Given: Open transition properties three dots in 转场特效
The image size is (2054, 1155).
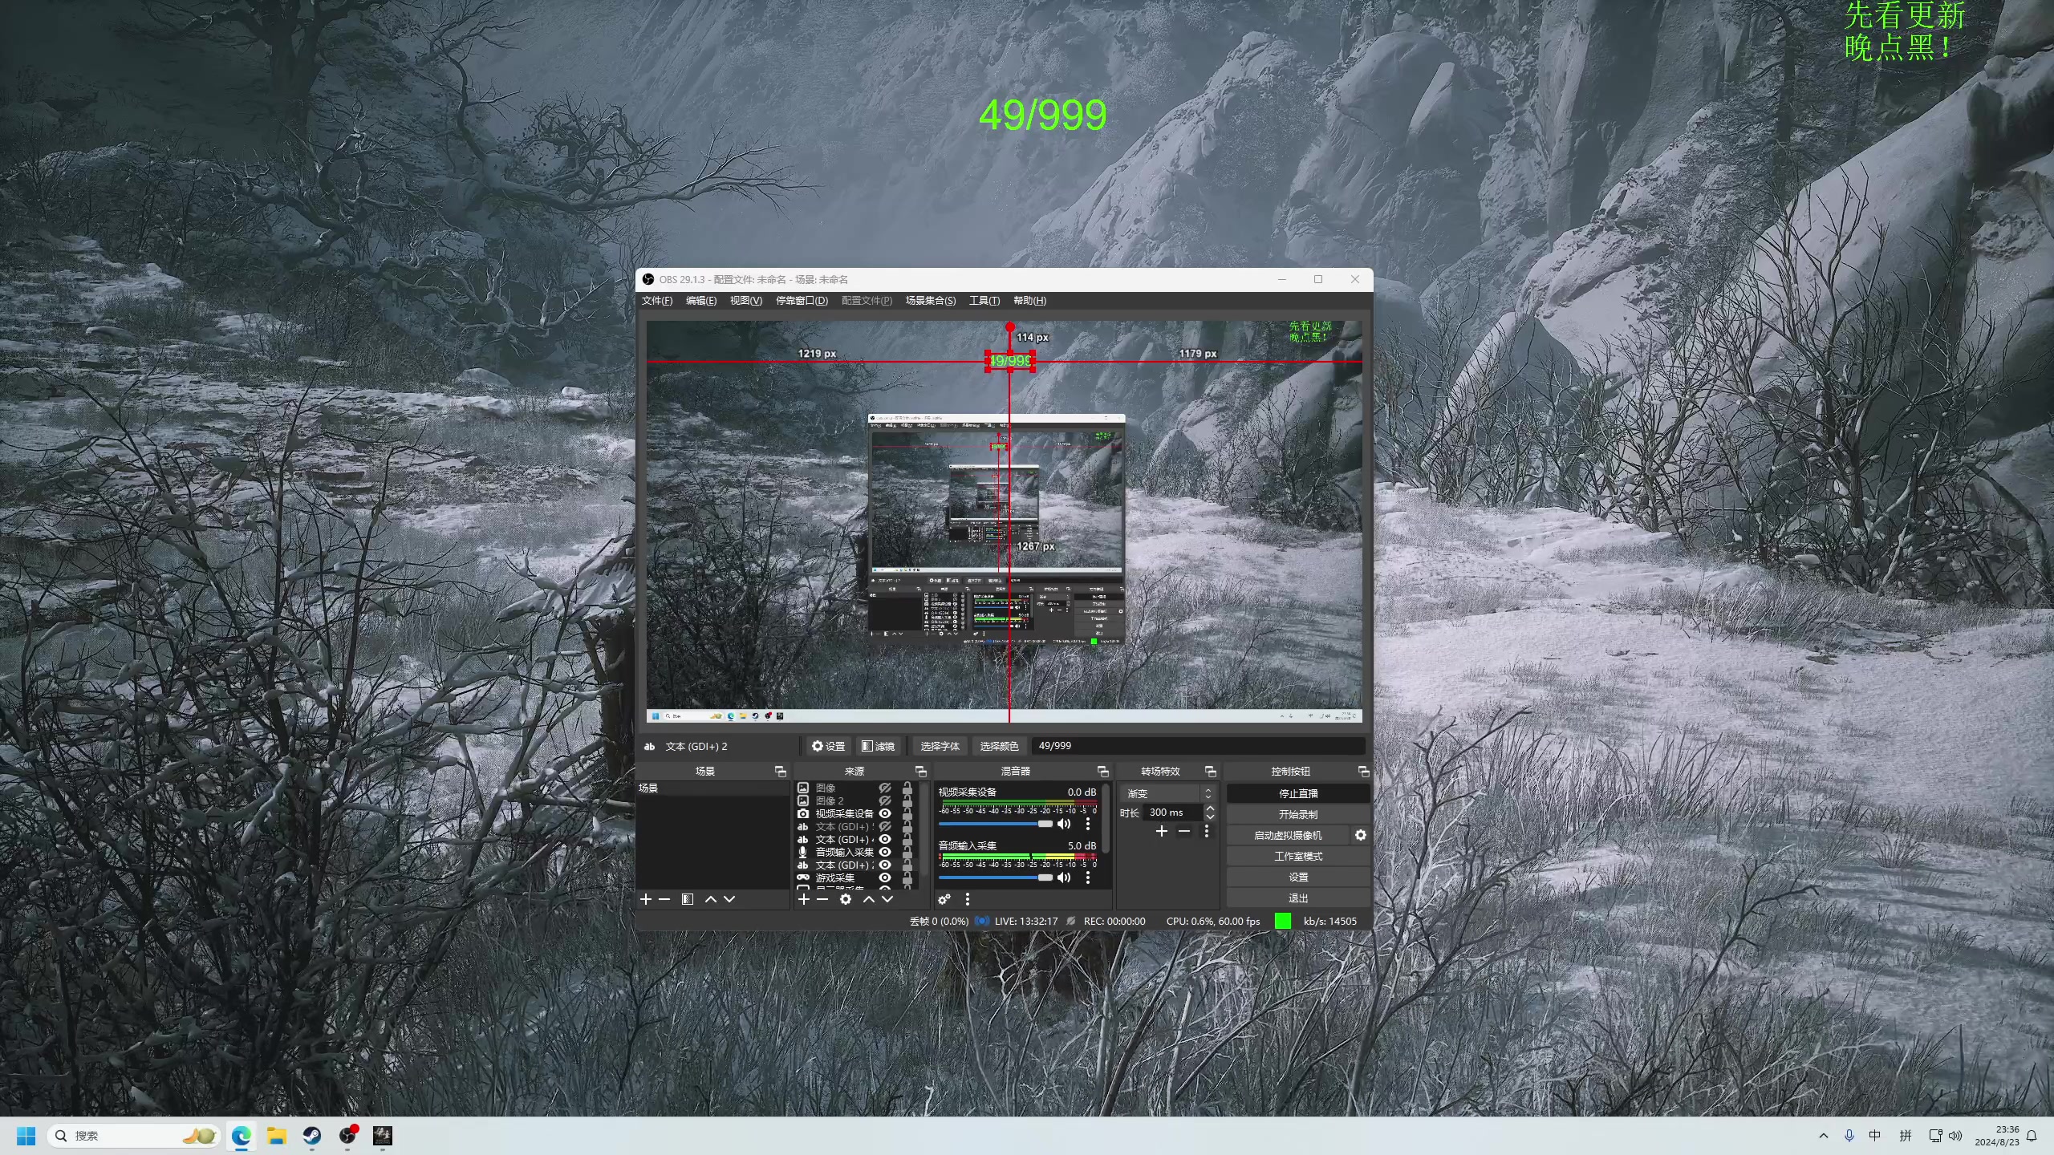Looking at the screenshot, I should click(1207, 831).
